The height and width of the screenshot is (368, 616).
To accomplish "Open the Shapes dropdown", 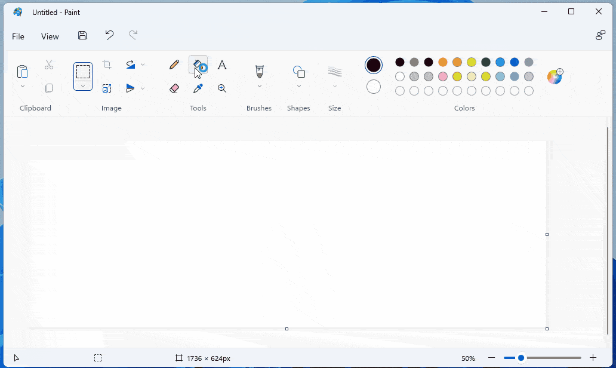I will coord(298,85).
